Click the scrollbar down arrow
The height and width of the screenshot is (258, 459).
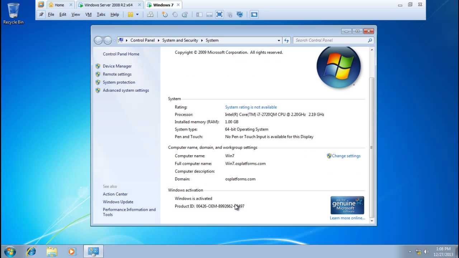tap(372, 221)
